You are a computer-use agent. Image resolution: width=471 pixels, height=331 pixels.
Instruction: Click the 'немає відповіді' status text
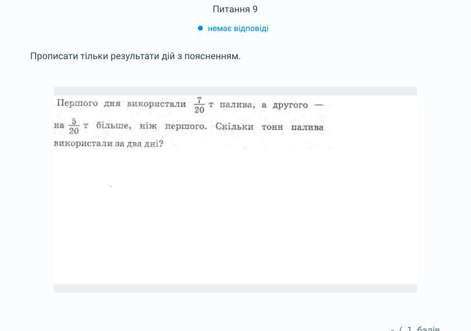point(238,29)
